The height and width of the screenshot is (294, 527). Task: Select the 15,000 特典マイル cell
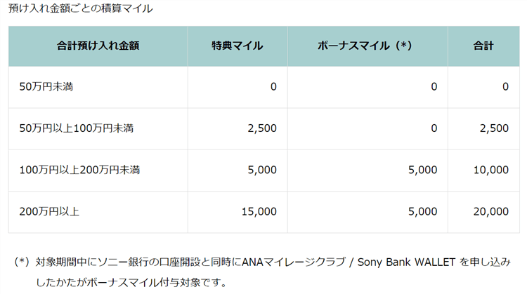point(259,211)
